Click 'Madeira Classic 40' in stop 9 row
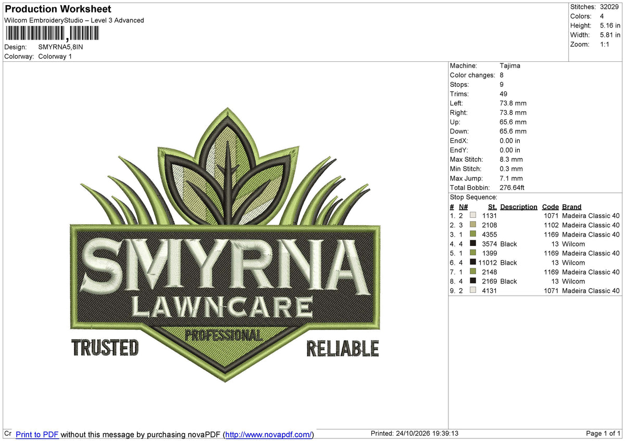Viewport: 625px width, 441px height. [x=591, y=291]
